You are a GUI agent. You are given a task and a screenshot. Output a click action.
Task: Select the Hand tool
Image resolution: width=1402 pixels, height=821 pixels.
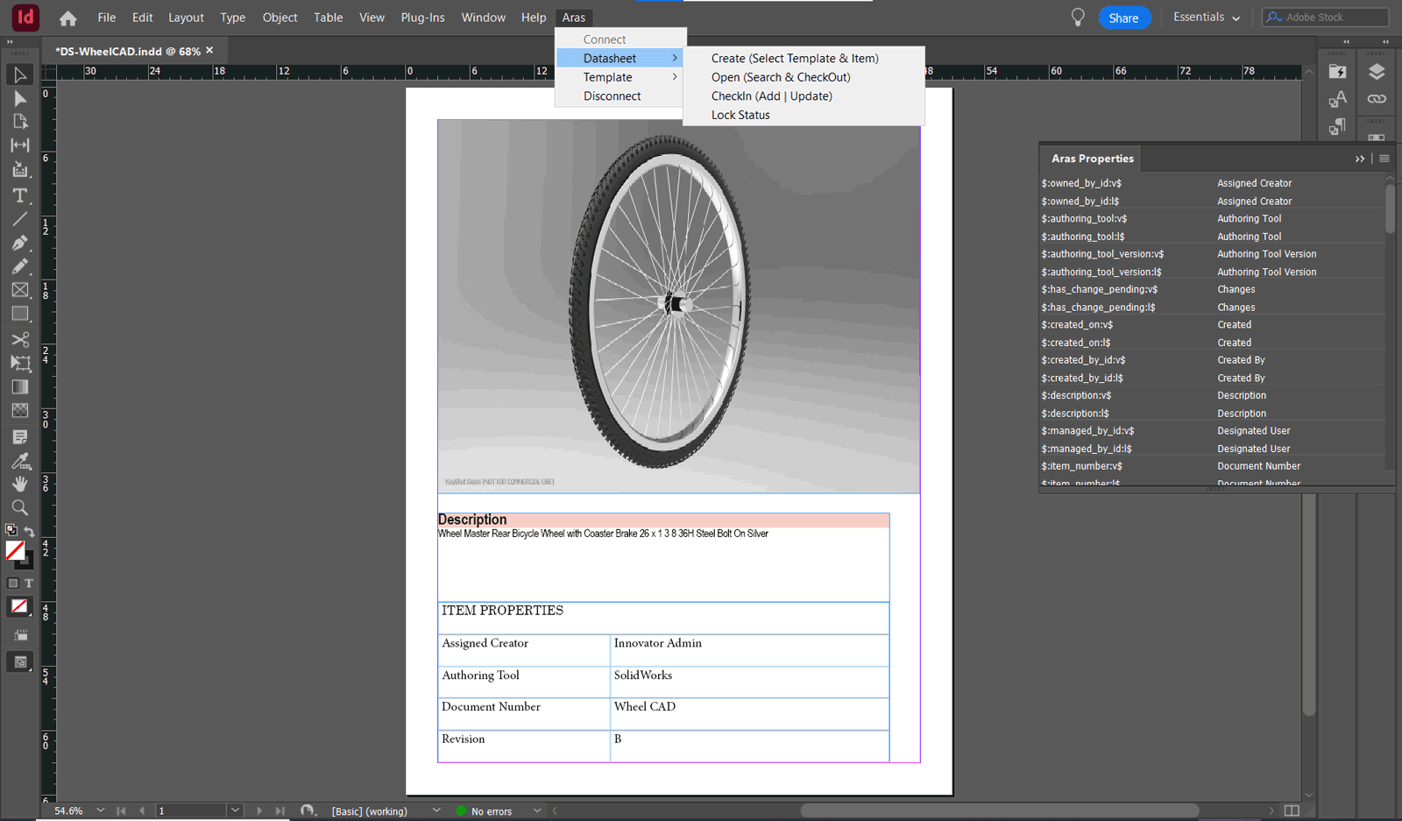pyautogui.click(x=19, y=484)
